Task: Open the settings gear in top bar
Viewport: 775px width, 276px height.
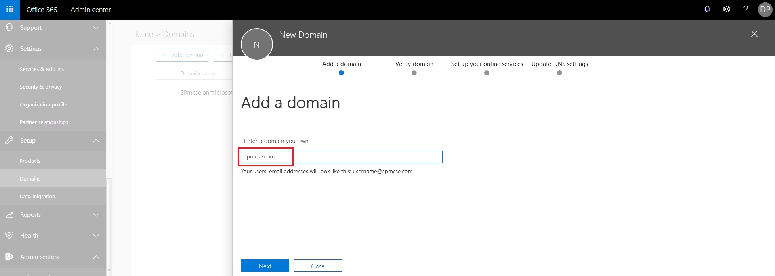Action: click(726, 9)
